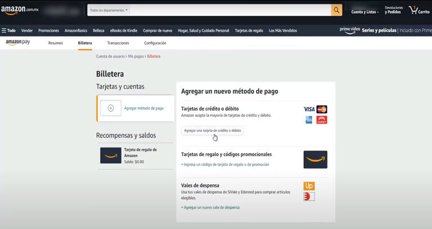Click the plus icon to add payment method
432x229 pixels.
tap(111, 108)
